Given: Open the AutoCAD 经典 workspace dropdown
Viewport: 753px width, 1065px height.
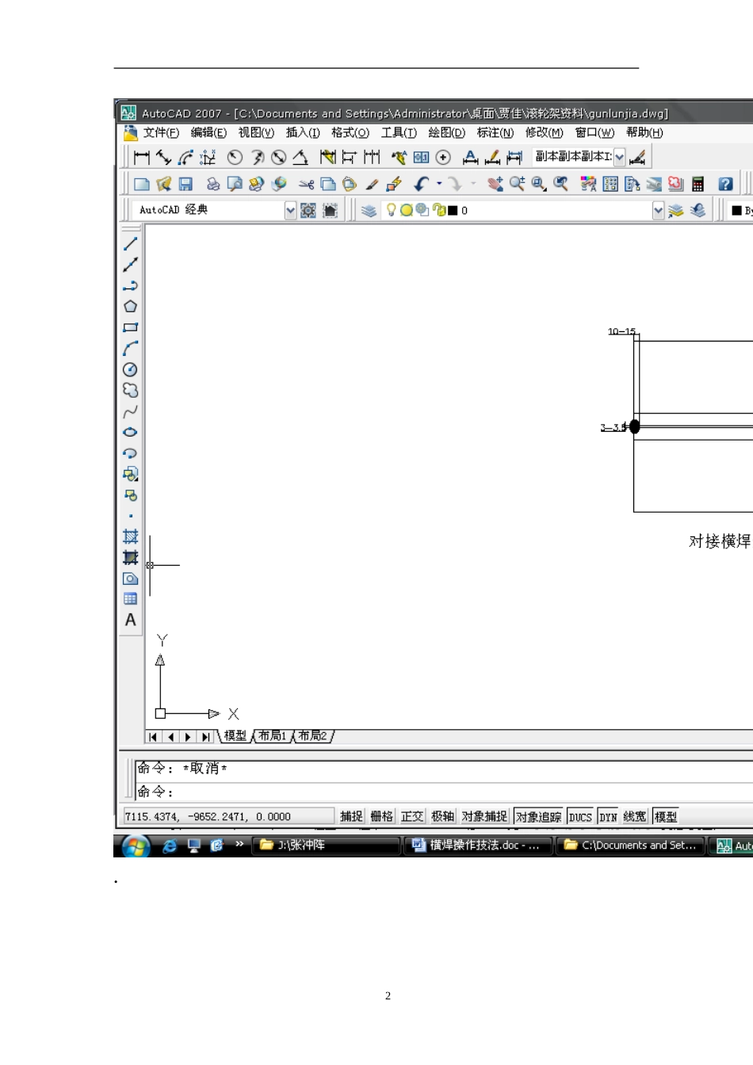Looking at the screenshot, I should click(x=290, y=210).
